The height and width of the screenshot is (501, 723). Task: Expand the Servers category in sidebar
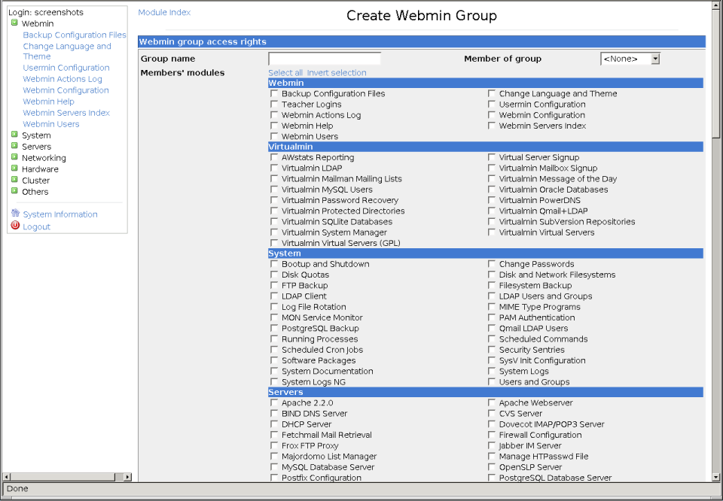(14, 145)
